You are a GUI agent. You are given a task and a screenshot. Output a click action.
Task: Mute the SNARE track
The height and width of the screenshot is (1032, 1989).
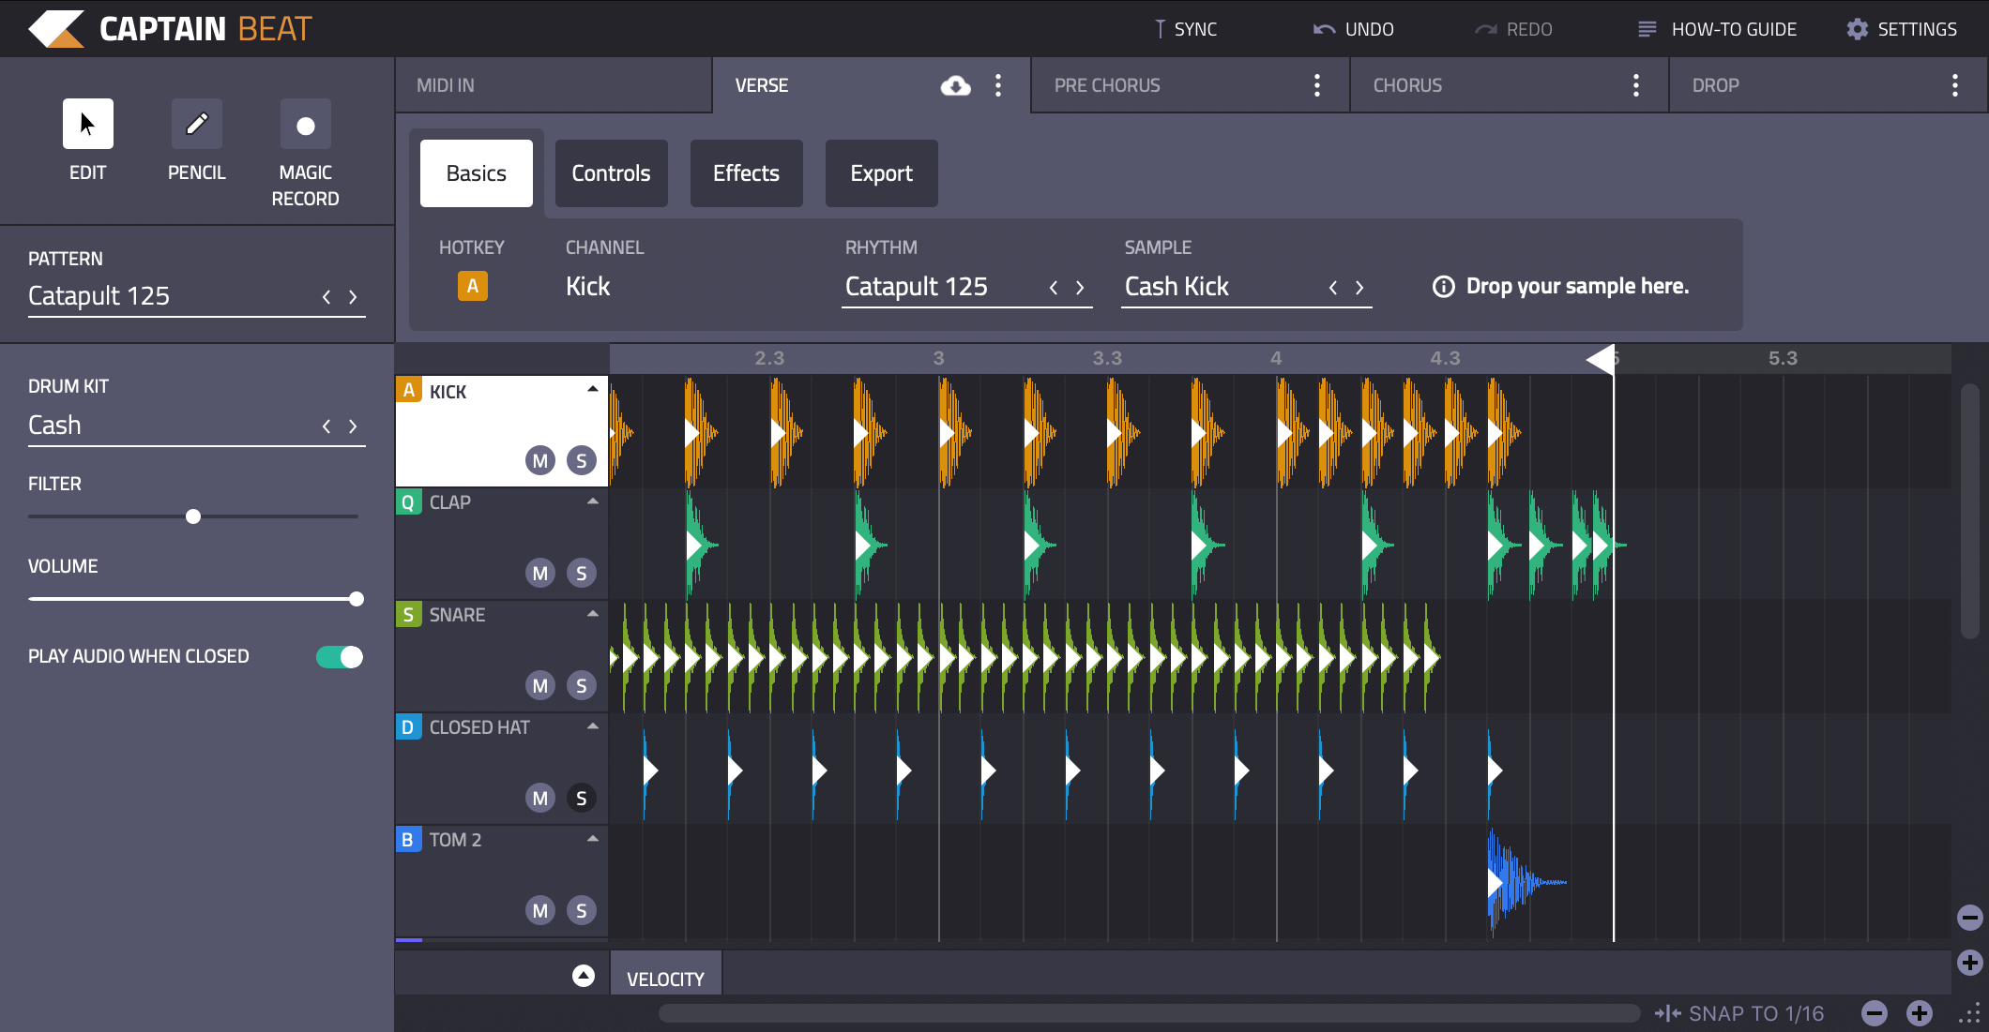539,685
